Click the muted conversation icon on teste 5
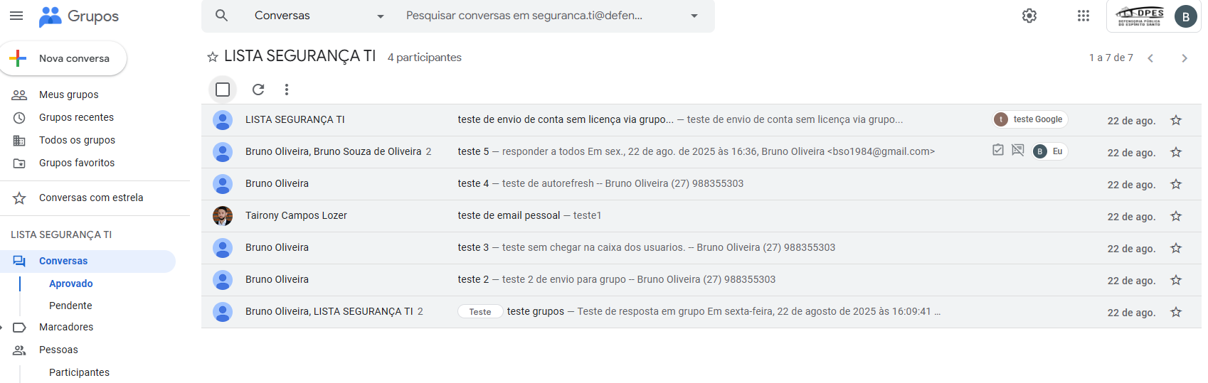The width and height of the screenshot is (1208, 383). [1018, 150]
